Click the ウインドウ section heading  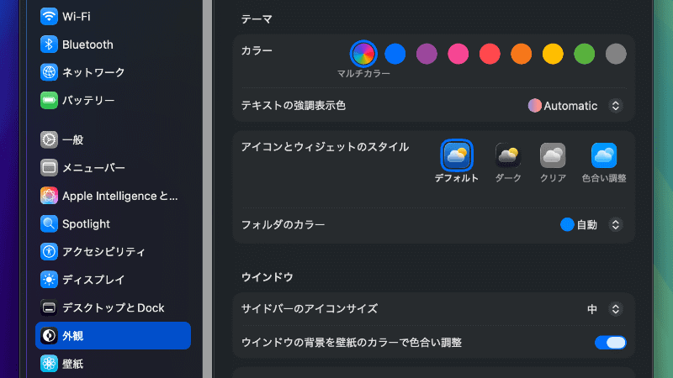[267, 277]
